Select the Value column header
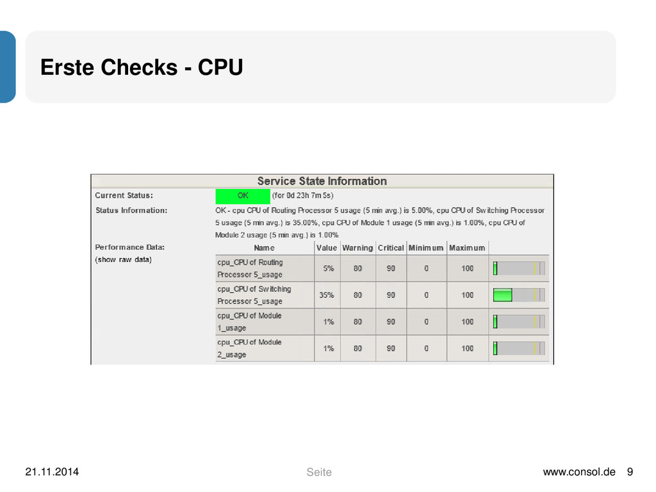The height and width of the screenshot is (492, 656). tap(327, 248)
